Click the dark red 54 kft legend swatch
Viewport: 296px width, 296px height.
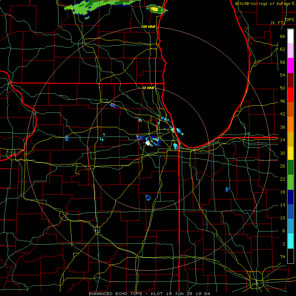(x=290, y=80)
